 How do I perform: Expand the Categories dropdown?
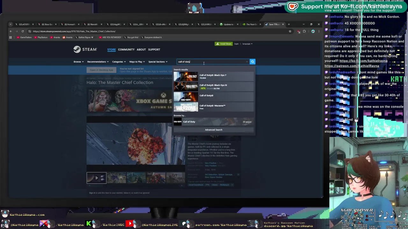point(119,62)
